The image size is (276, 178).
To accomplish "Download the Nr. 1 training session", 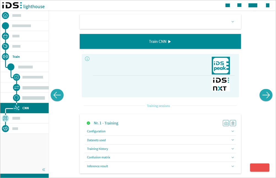I will click(226, 123).
